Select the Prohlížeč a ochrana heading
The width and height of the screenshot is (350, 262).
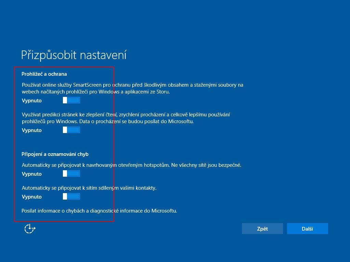point(44,74)
